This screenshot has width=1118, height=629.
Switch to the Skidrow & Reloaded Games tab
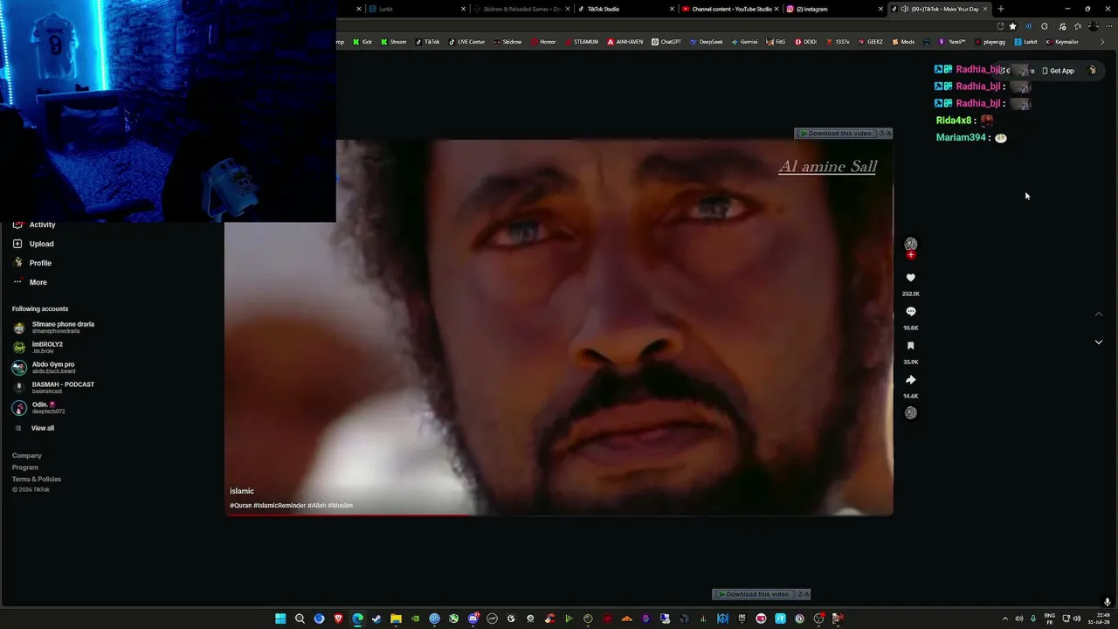click(x=521, y=9)
